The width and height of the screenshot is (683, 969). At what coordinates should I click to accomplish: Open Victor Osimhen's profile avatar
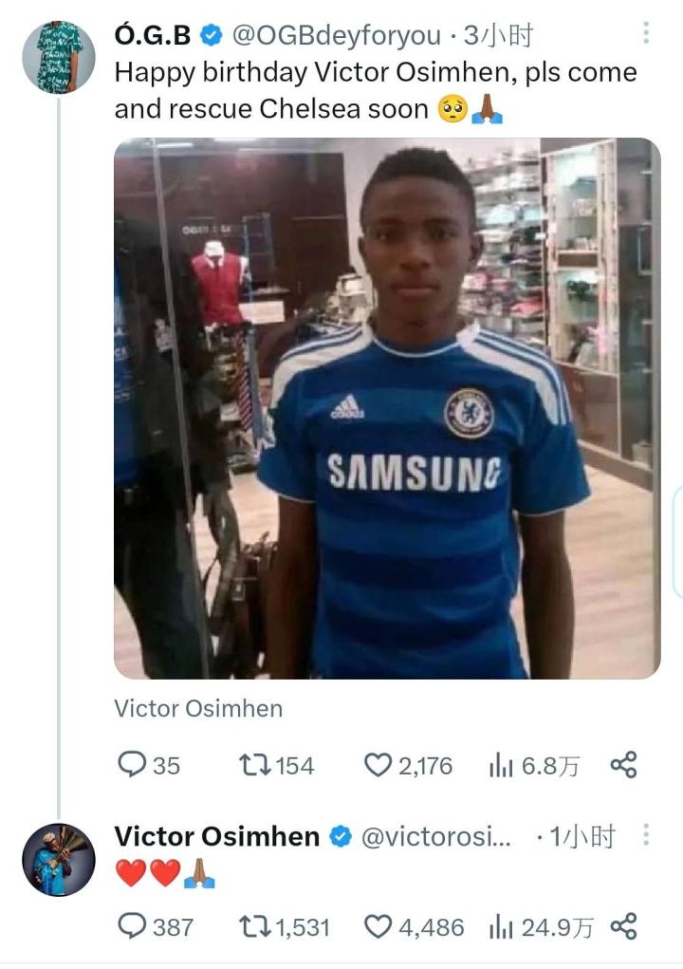[x=59, y=860]
